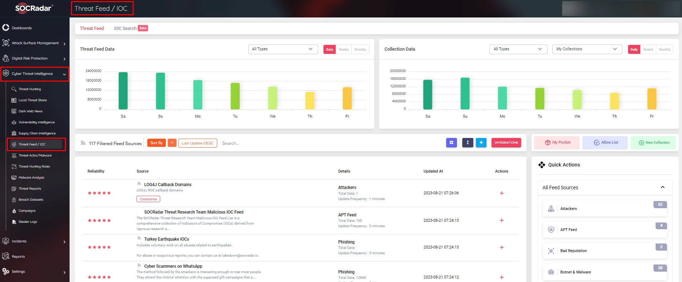This screenshot has width=682, height=282.
Task: Open Dashboards from the sidebar
Action: 21,28
